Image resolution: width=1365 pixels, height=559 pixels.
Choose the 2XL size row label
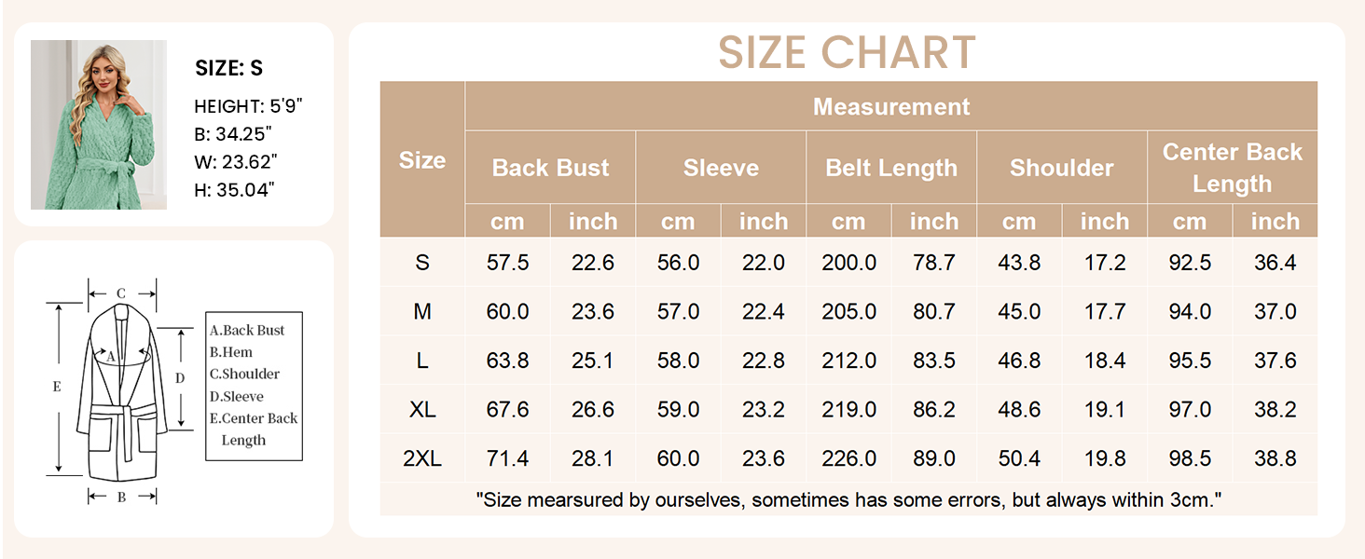422,458
